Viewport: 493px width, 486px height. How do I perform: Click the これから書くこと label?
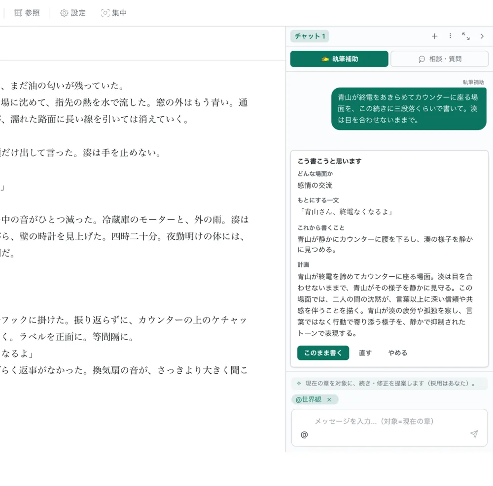pyautogui.click(x=321, y=227)
